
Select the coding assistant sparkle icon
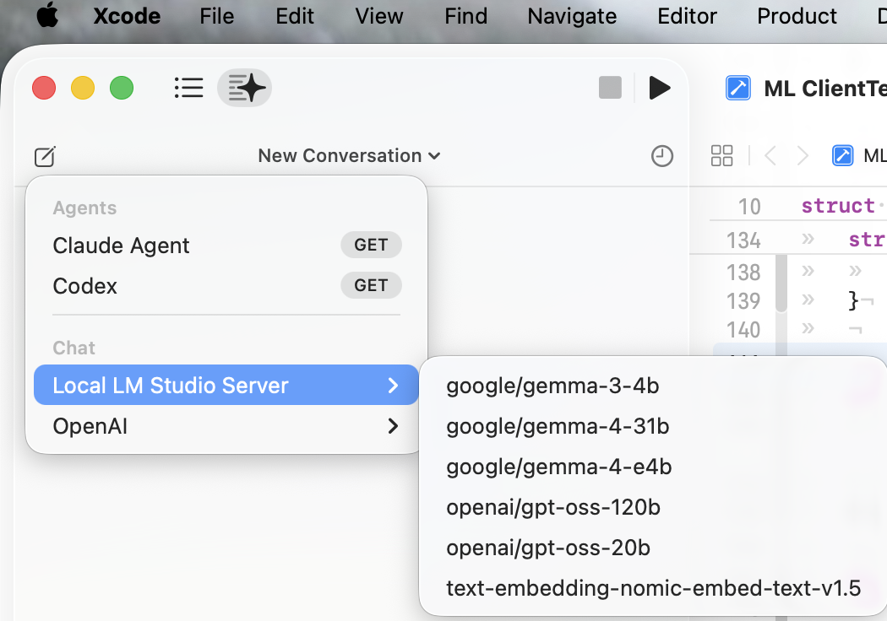[245, 88]
